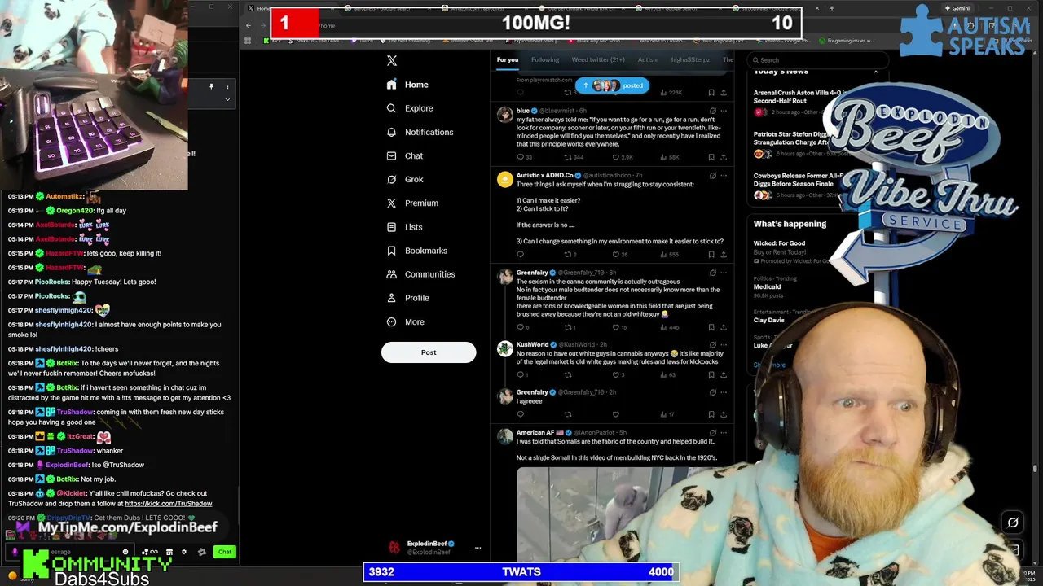Open more options on American AF post
Screen dimensions: 1043x586
point(724,432)
